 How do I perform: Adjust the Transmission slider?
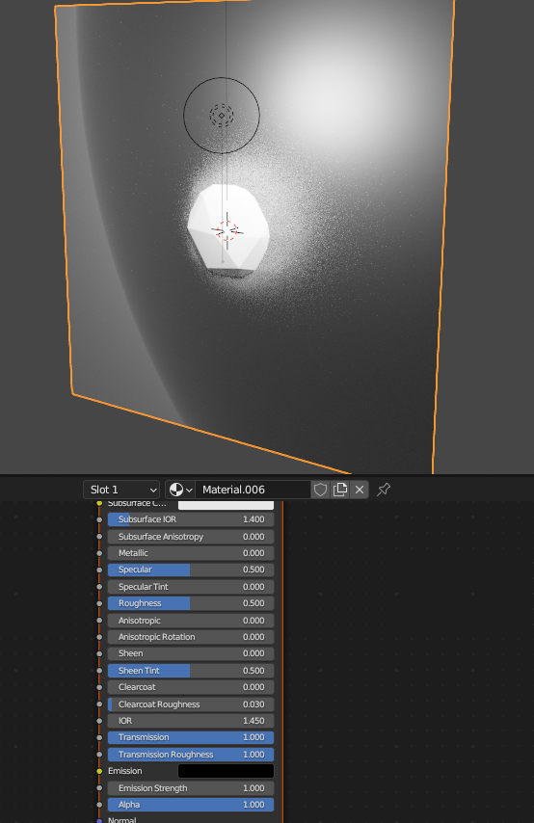click(191, 737)
